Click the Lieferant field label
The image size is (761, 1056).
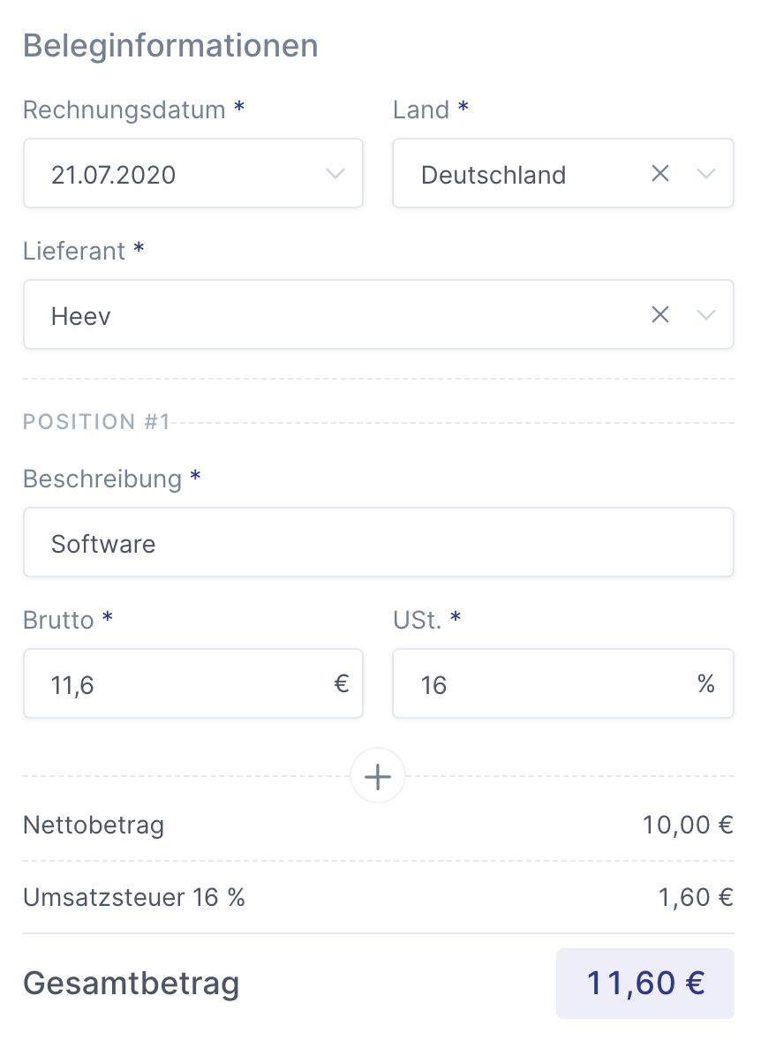pyautogui.click(x=74, y=251)
